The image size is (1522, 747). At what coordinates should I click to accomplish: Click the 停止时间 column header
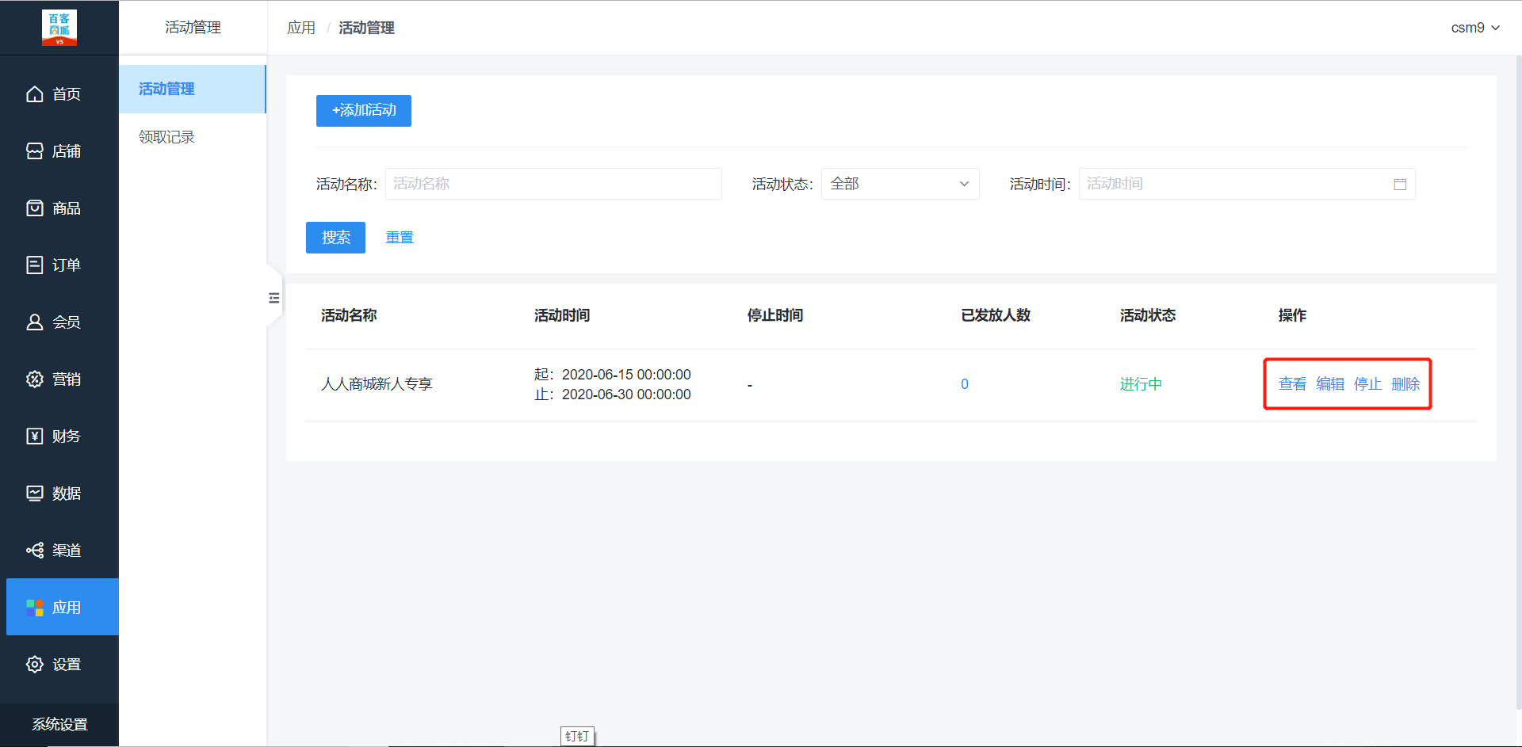coord(775,315)
